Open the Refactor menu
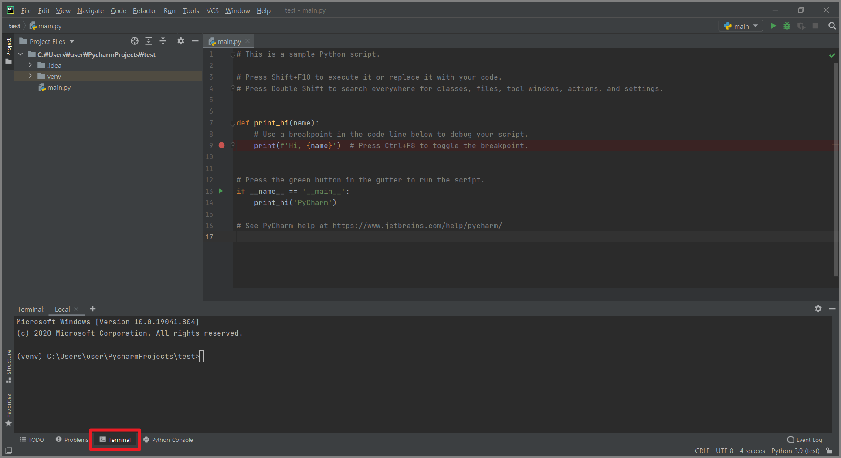This screenshot has height=458, width=841. click(145, 10)
